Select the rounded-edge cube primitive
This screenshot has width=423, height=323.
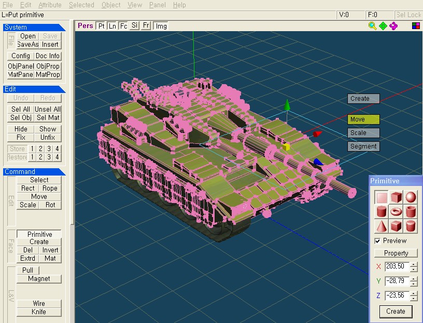(x=396, y=226)
